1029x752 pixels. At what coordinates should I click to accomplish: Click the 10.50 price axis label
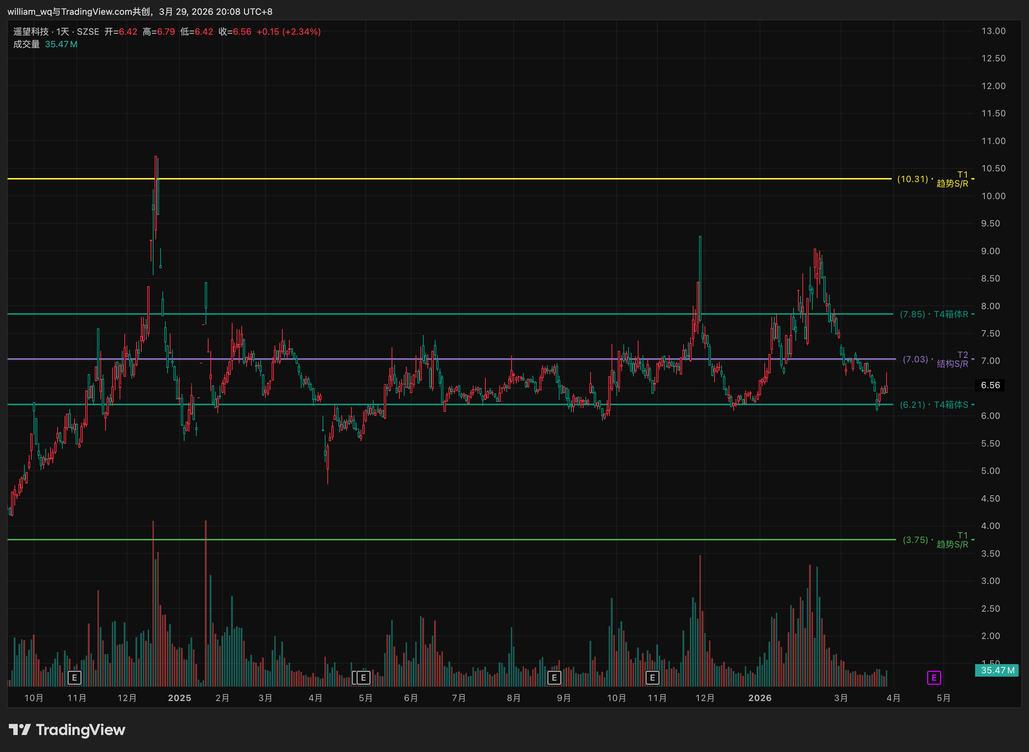point(993,168)
